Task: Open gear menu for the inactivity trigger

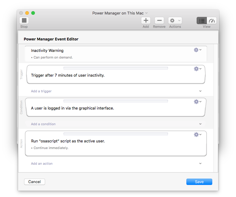Action: click(198, 69)
